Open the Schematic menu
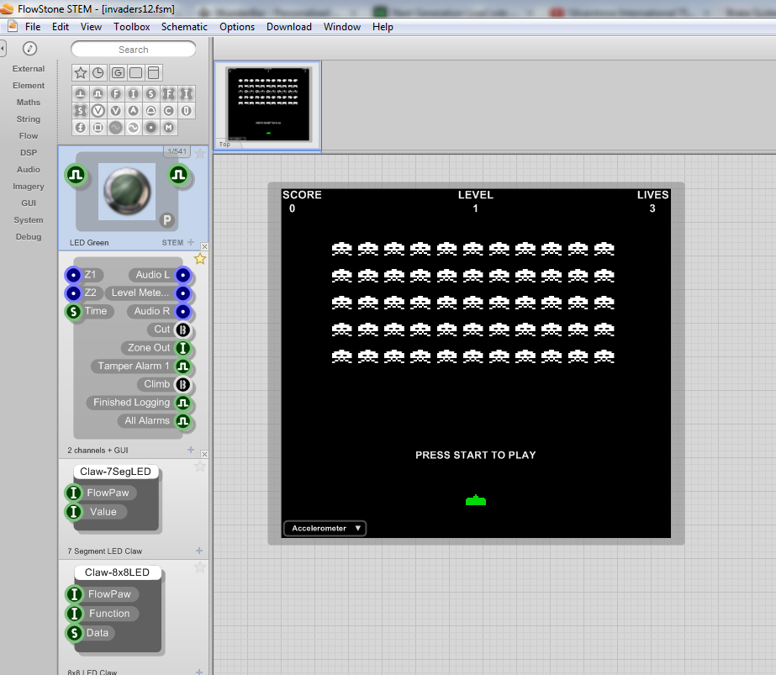This screenshot has width=776, height=675. coord(184,27)
